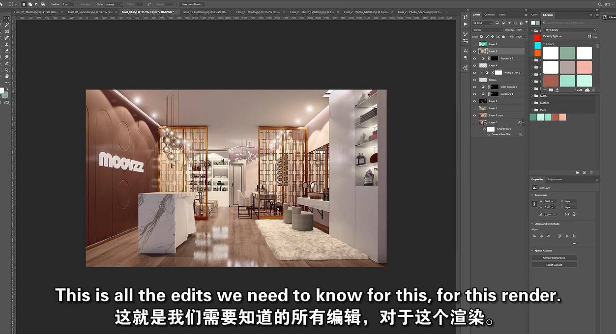
Task: Click Lock image pixels brush icon
Action: (x=487, y=37)
